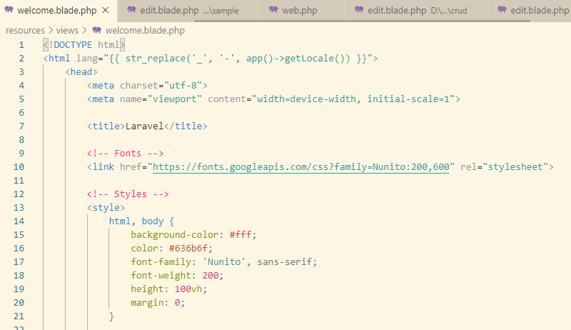Switch to the web.php tab
Screen dimensions: 571x330
click(x=299, y=11)
